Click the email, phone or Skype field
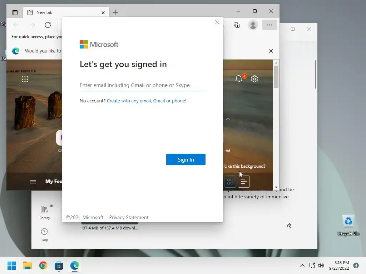The image size is (366, 274). (x=142, y=85)
